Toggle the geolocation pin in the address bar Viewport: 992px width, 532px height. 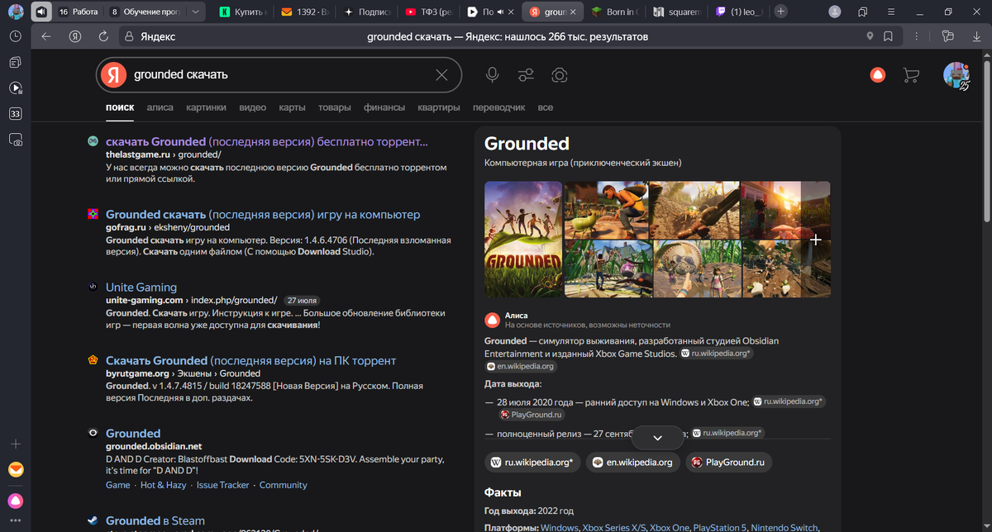[869, 36]
